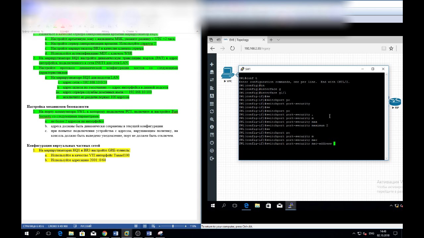The image size is (424, 238).
Task: Reload the EVE page in Edge
Action: (233, 48)
